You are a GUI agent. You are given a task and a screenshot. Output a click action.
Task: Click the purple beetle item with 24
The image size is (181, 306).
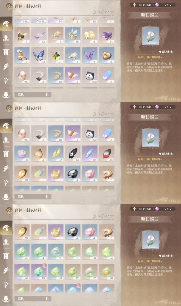click(107, 35)
